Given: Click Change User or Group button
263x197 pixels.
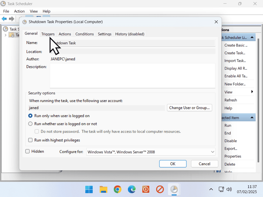Looking at the screenshot, I should [x=190, y=108].
